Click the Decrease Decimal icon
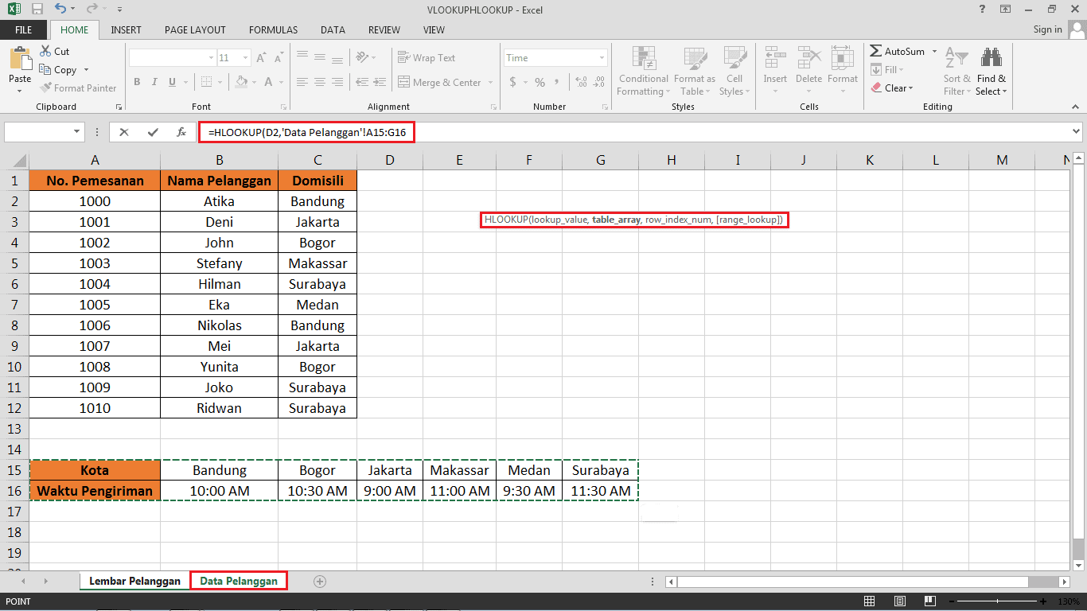 [598, 82]
